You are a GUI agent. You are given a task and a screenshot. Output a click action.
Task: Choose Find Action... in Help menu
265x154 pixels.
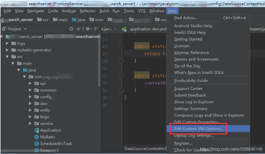click(x=208, y=18)
